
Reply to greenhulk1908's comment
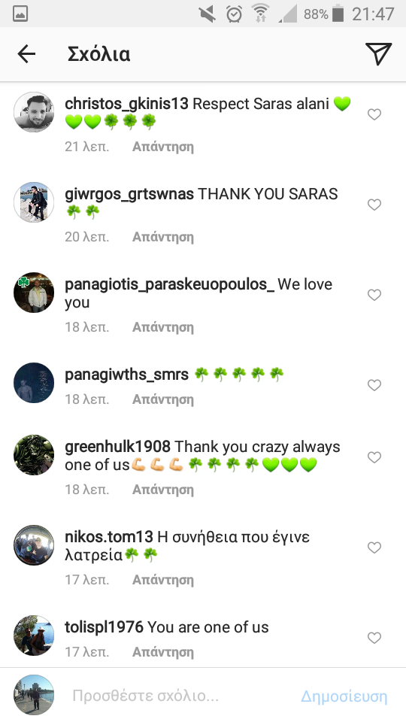click(x=163, y=490)
